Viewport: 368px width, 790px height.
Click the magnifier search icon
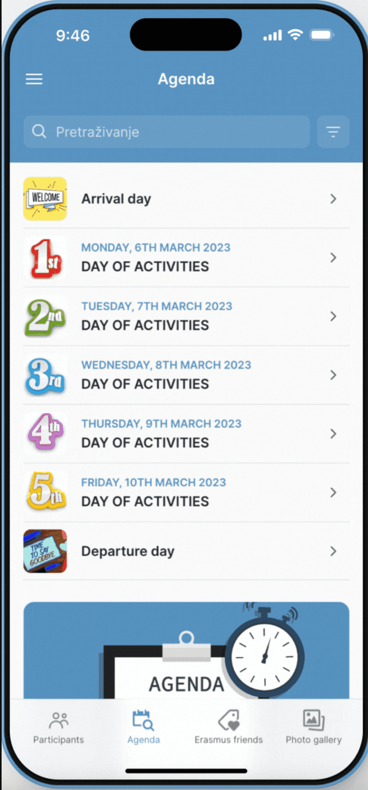tap(39, 131)
